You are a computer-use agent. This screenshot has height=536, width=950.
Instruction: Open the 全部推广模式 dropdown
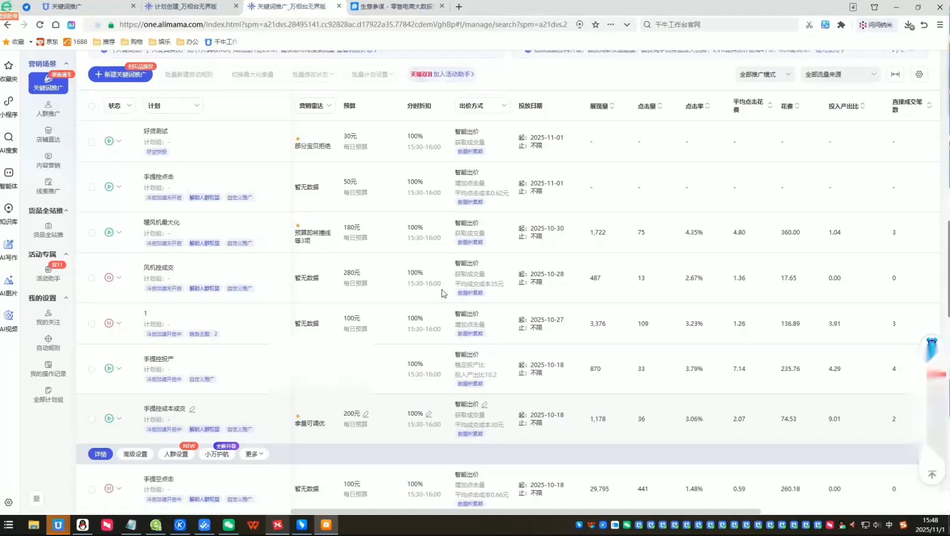(x=764, y=74)
